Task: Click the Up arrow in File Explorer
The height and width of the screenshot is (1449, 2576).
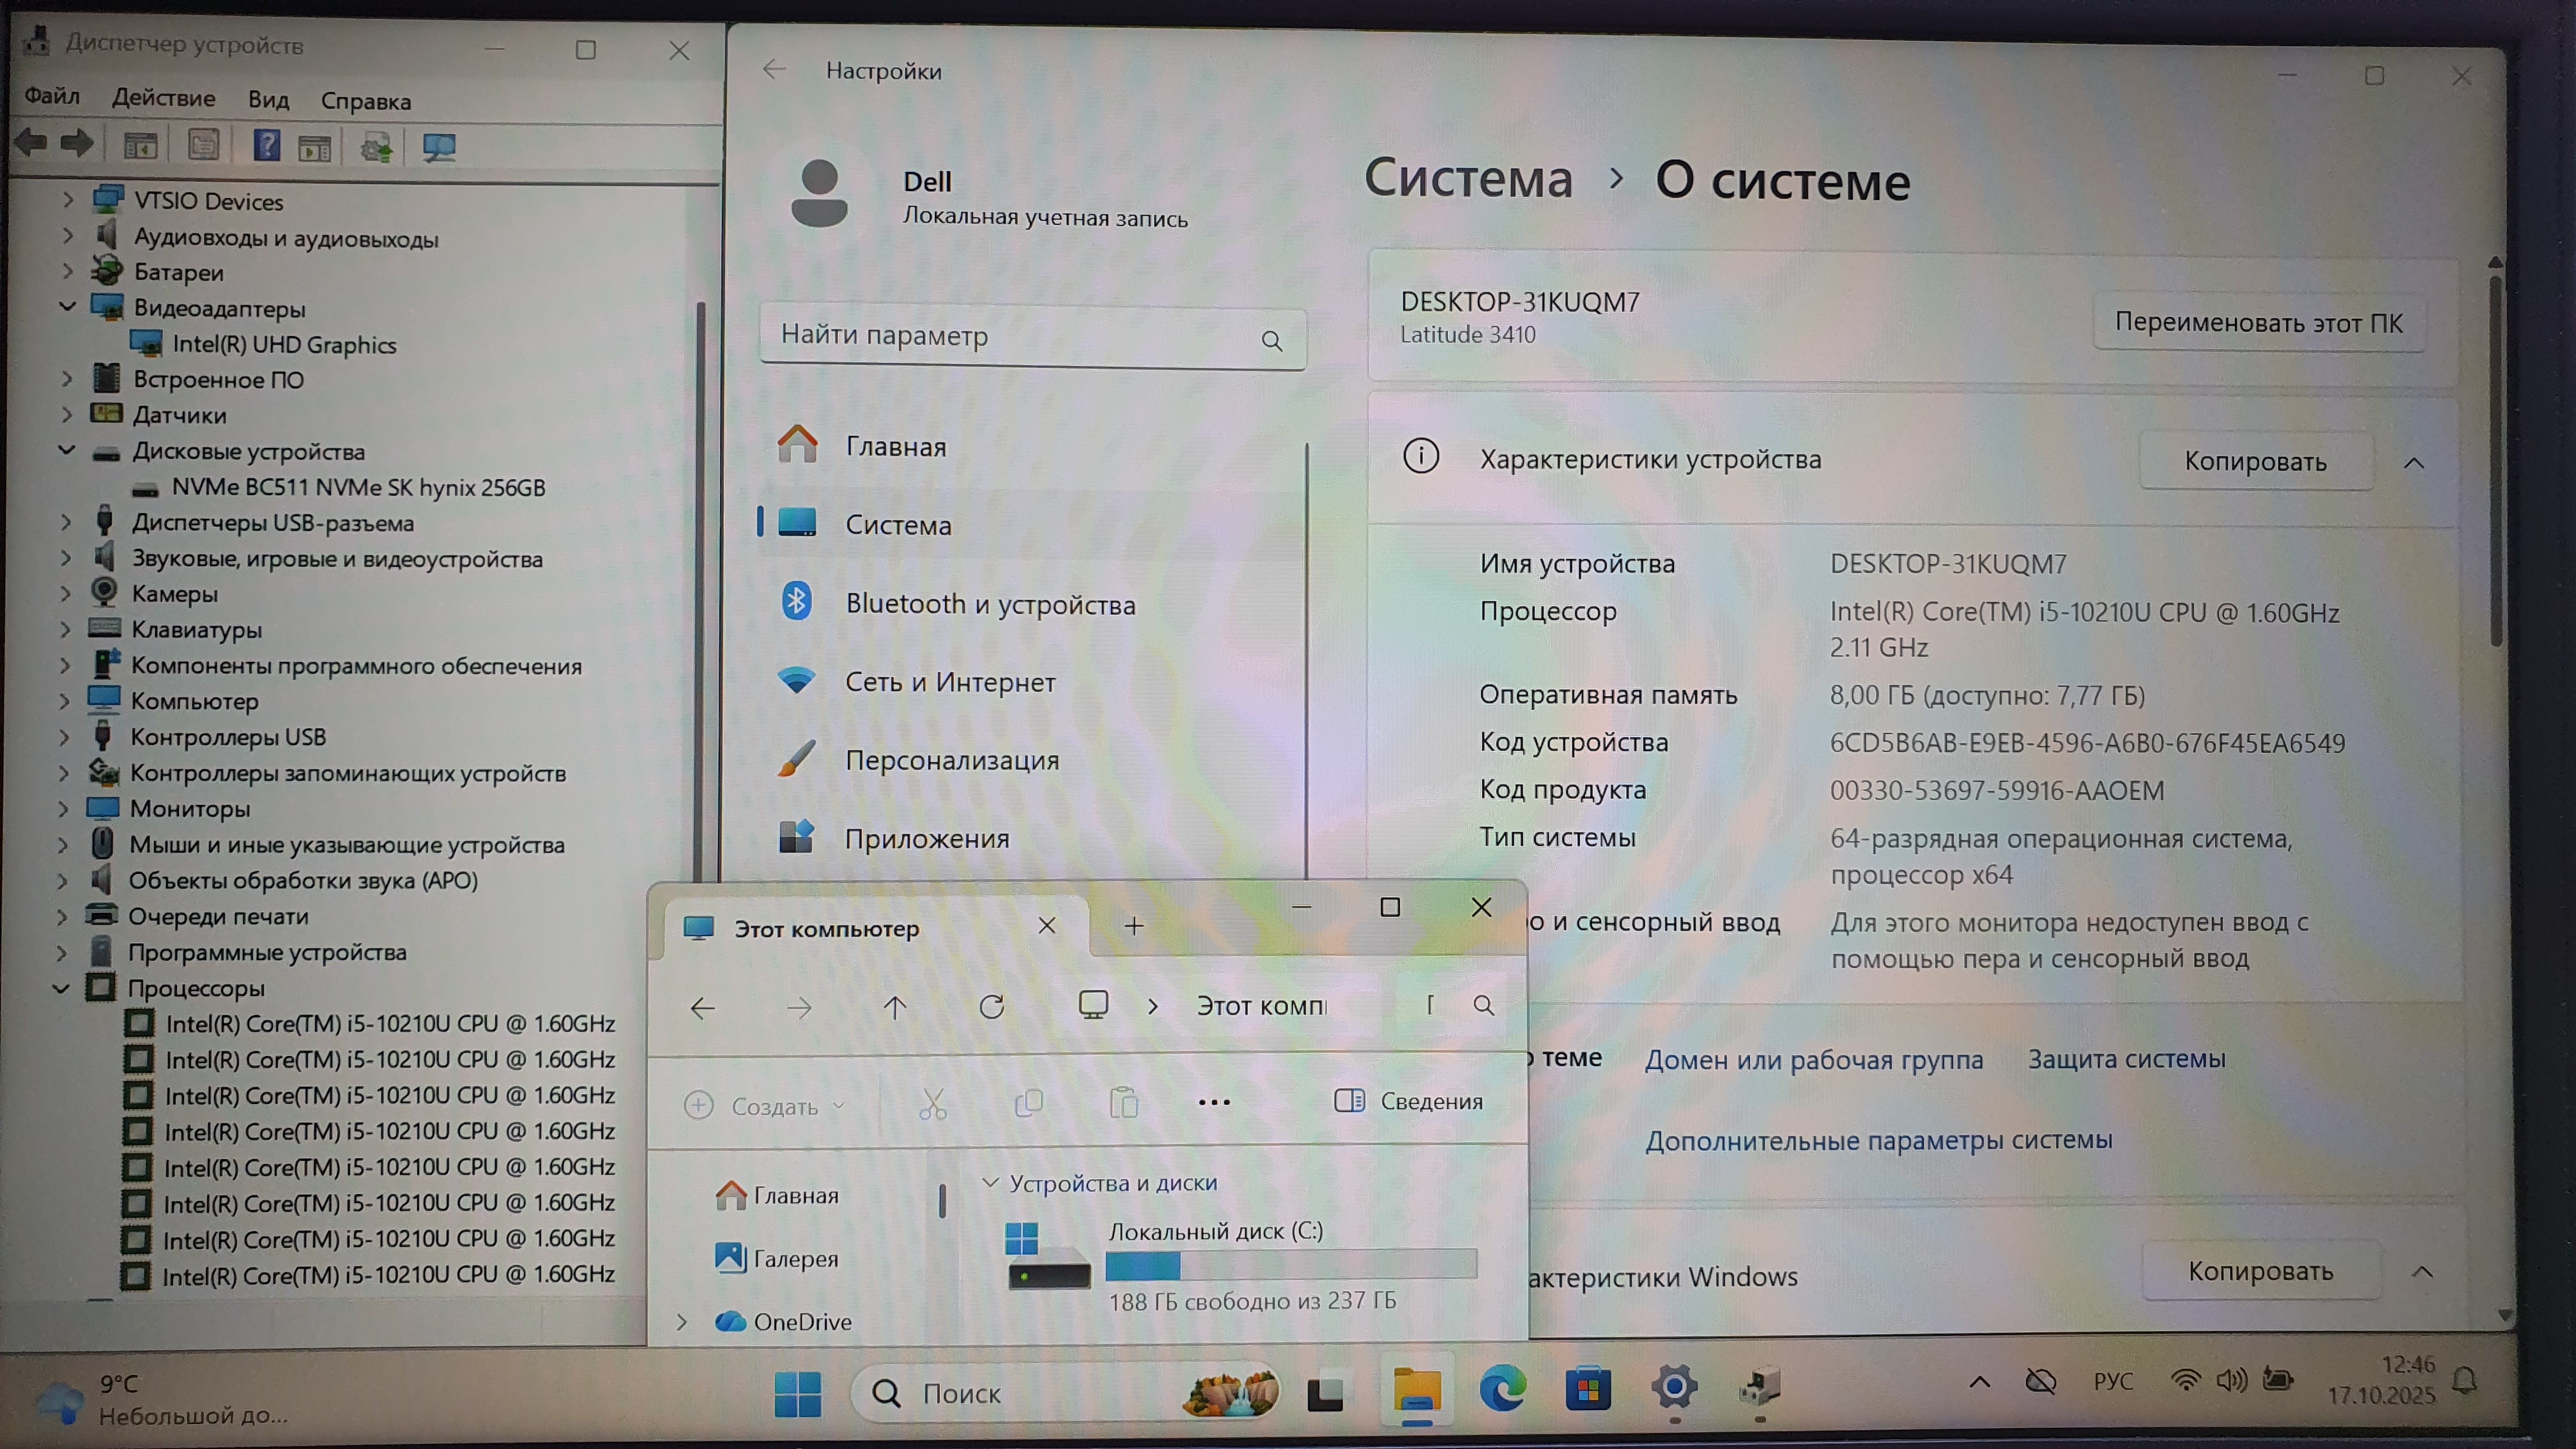Action: click(895, 1007)
